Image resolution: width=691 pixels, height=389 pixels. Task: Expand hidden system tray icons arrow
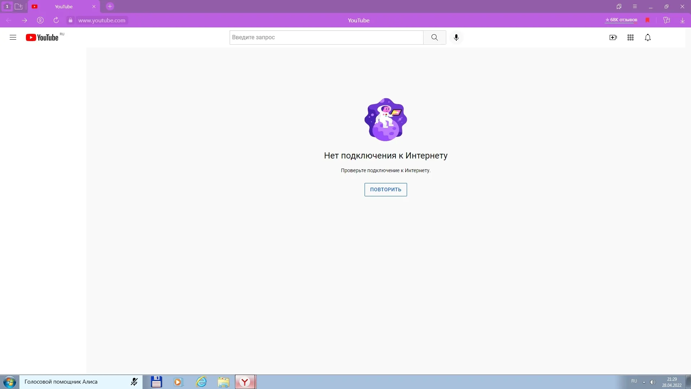[x=644, y=382]
